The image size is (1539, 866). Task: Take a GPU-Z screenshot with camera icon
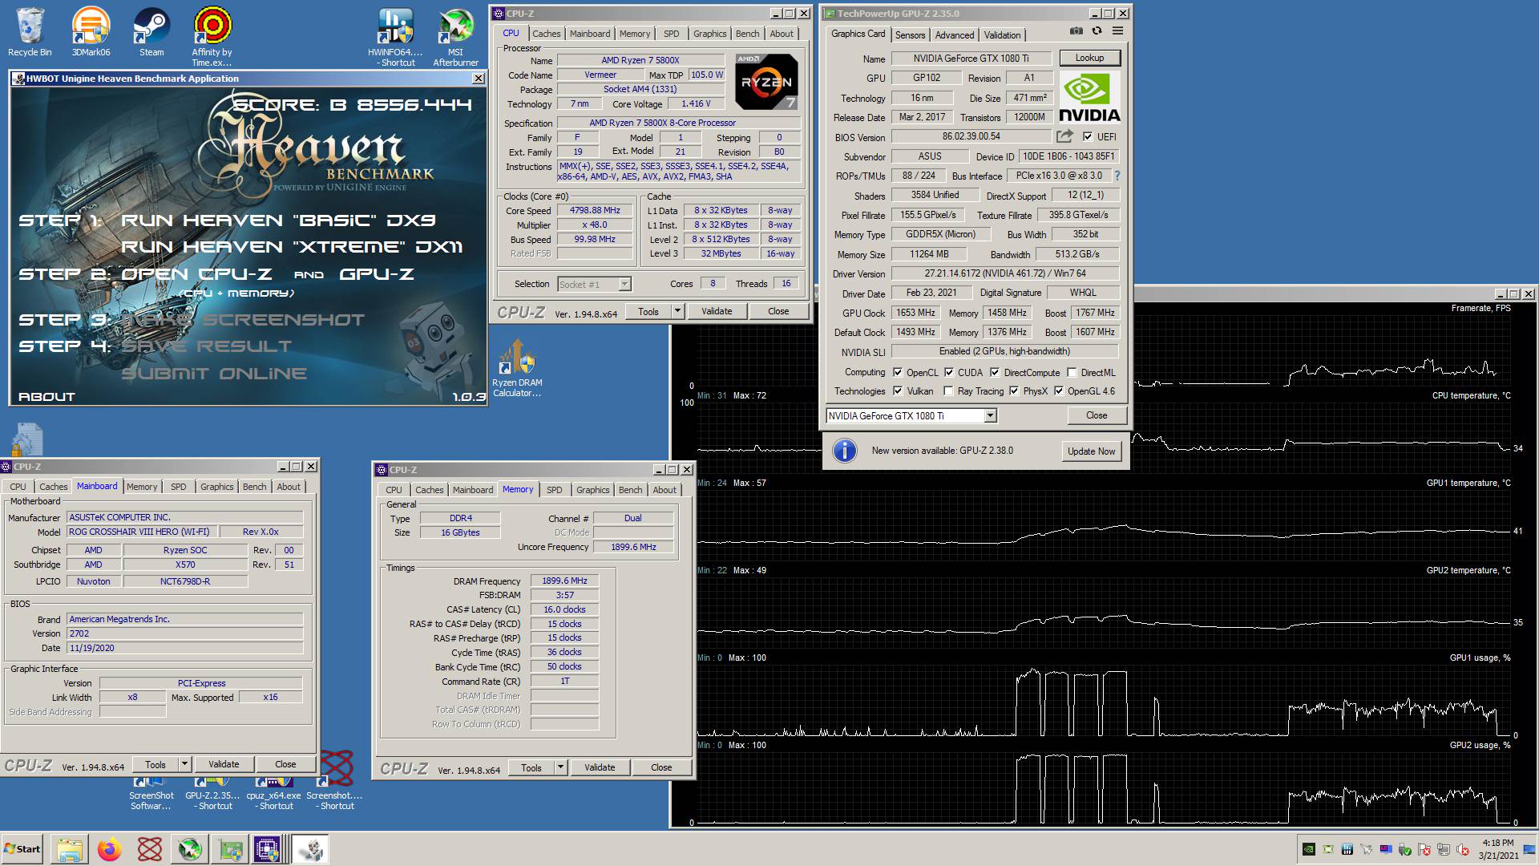tap(1076, 30)
